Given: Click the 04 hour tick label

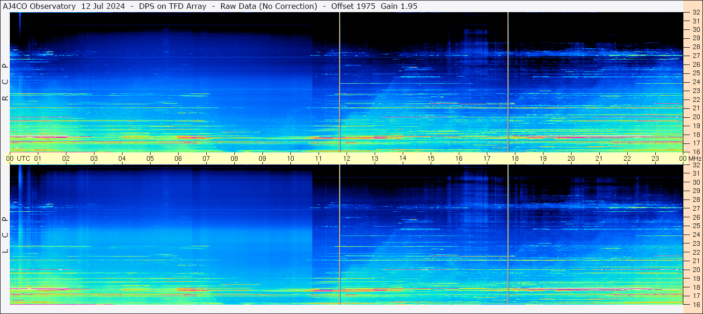Looking at the screenshot, I should click(122, 158).
